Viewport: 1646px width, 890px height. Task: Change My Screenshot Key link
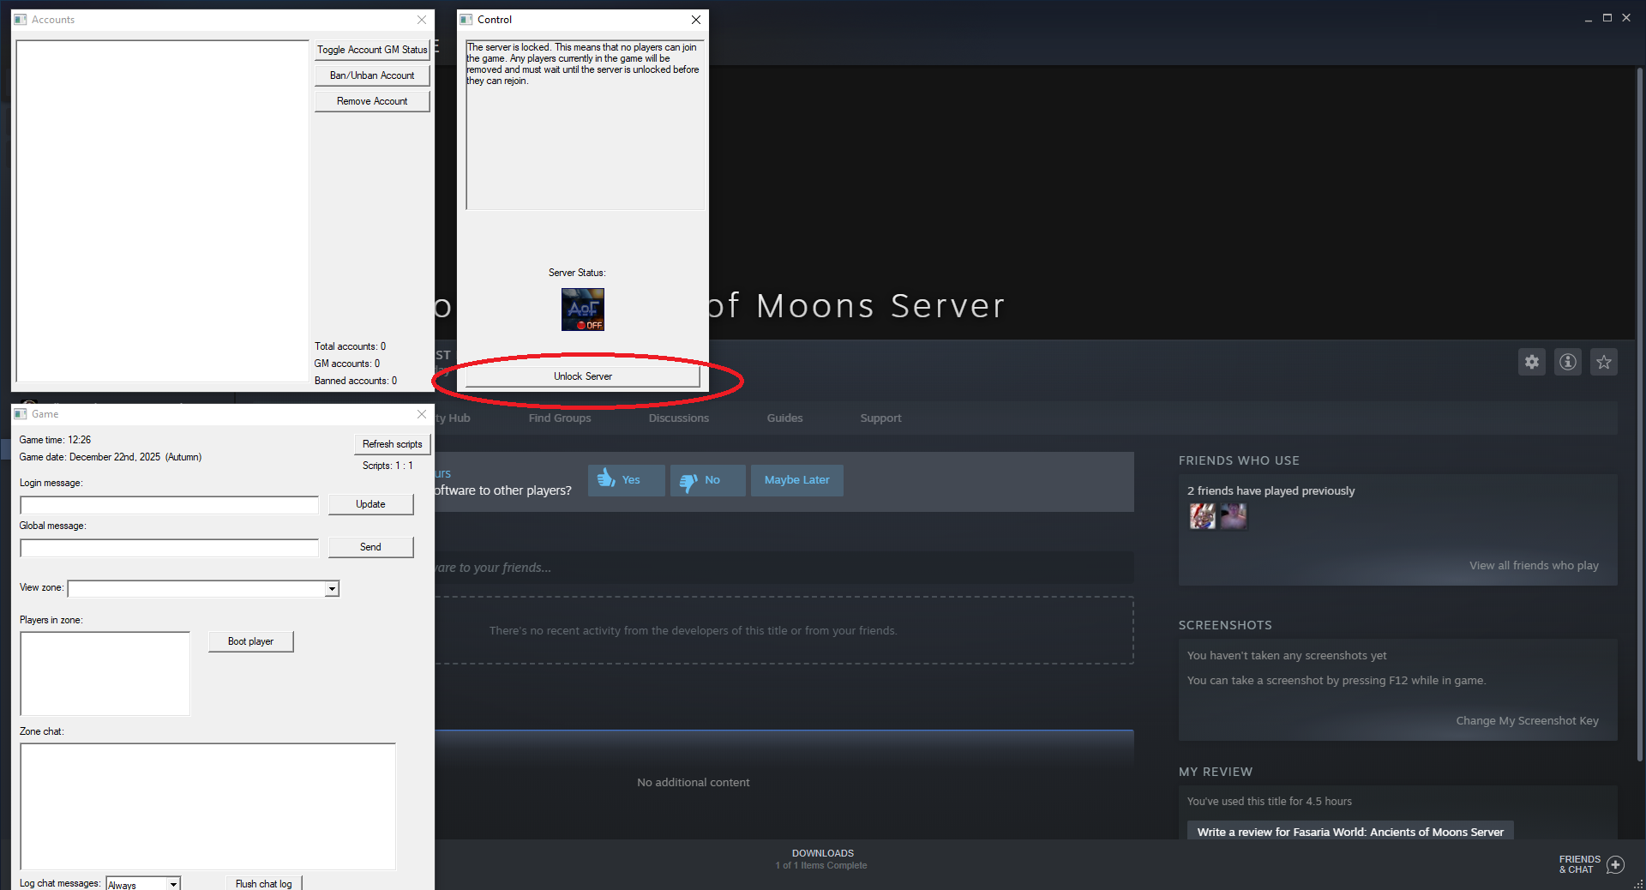click(1527, 721)
